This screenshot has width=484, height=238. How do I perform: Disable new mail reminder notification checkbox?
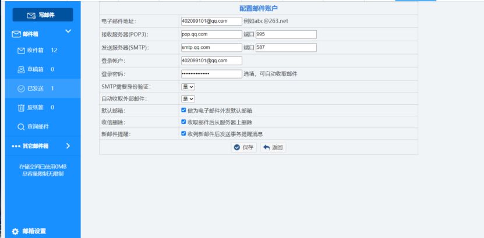tap(184, 133)
